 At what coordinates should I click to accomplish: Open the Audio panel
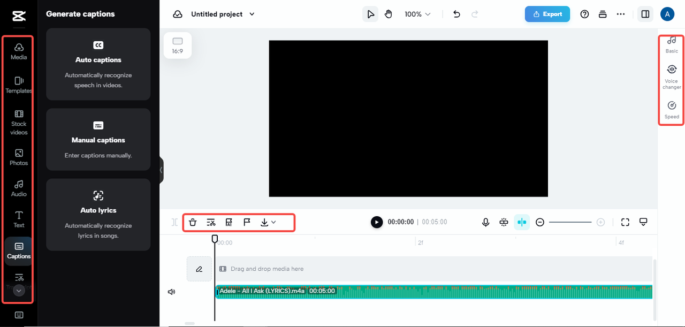click(x=19, y=188)
